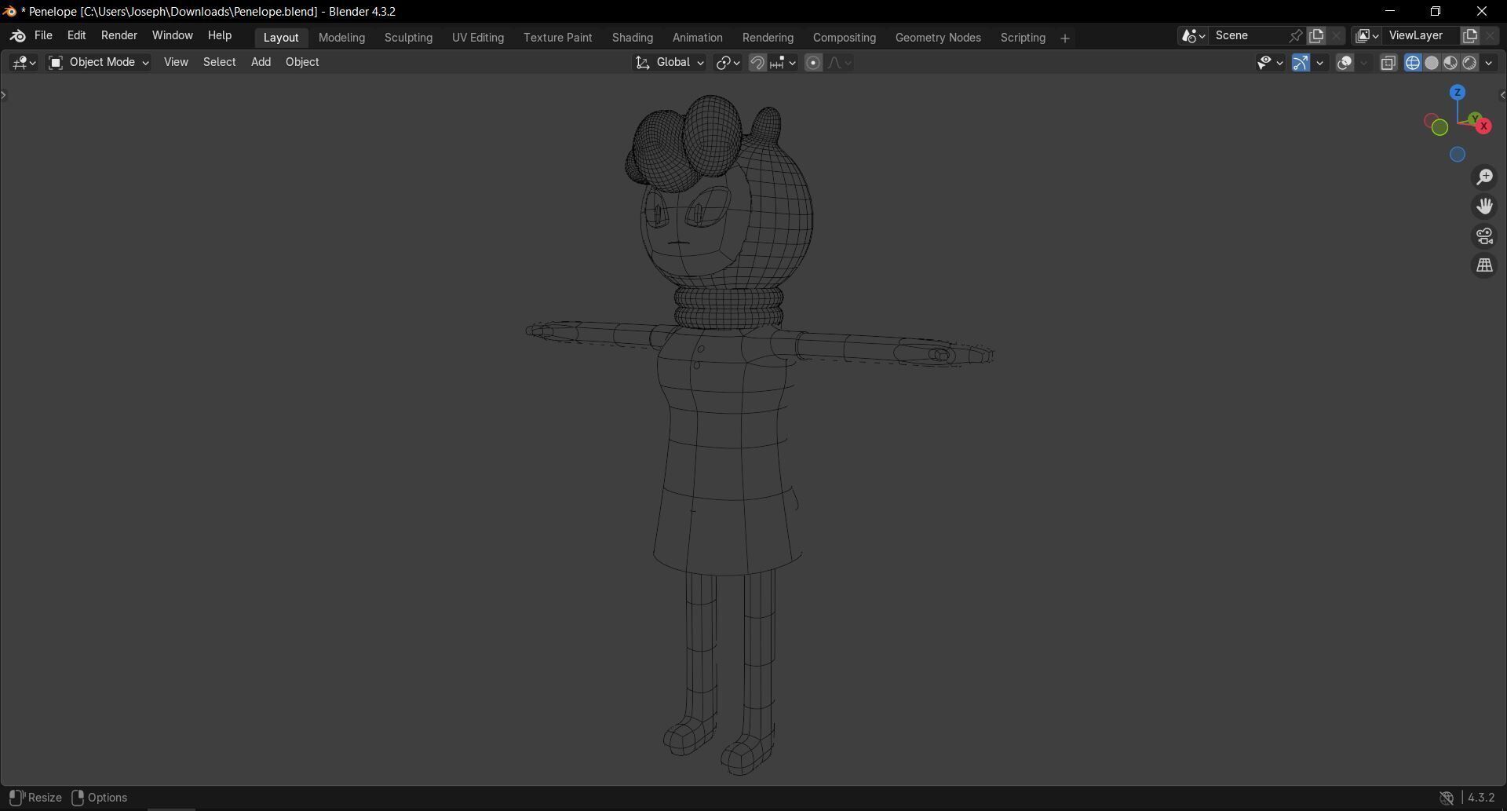Select the Layout workspace tab
The width and height of the screenshot is (1507, 811).
coord(281,38)
